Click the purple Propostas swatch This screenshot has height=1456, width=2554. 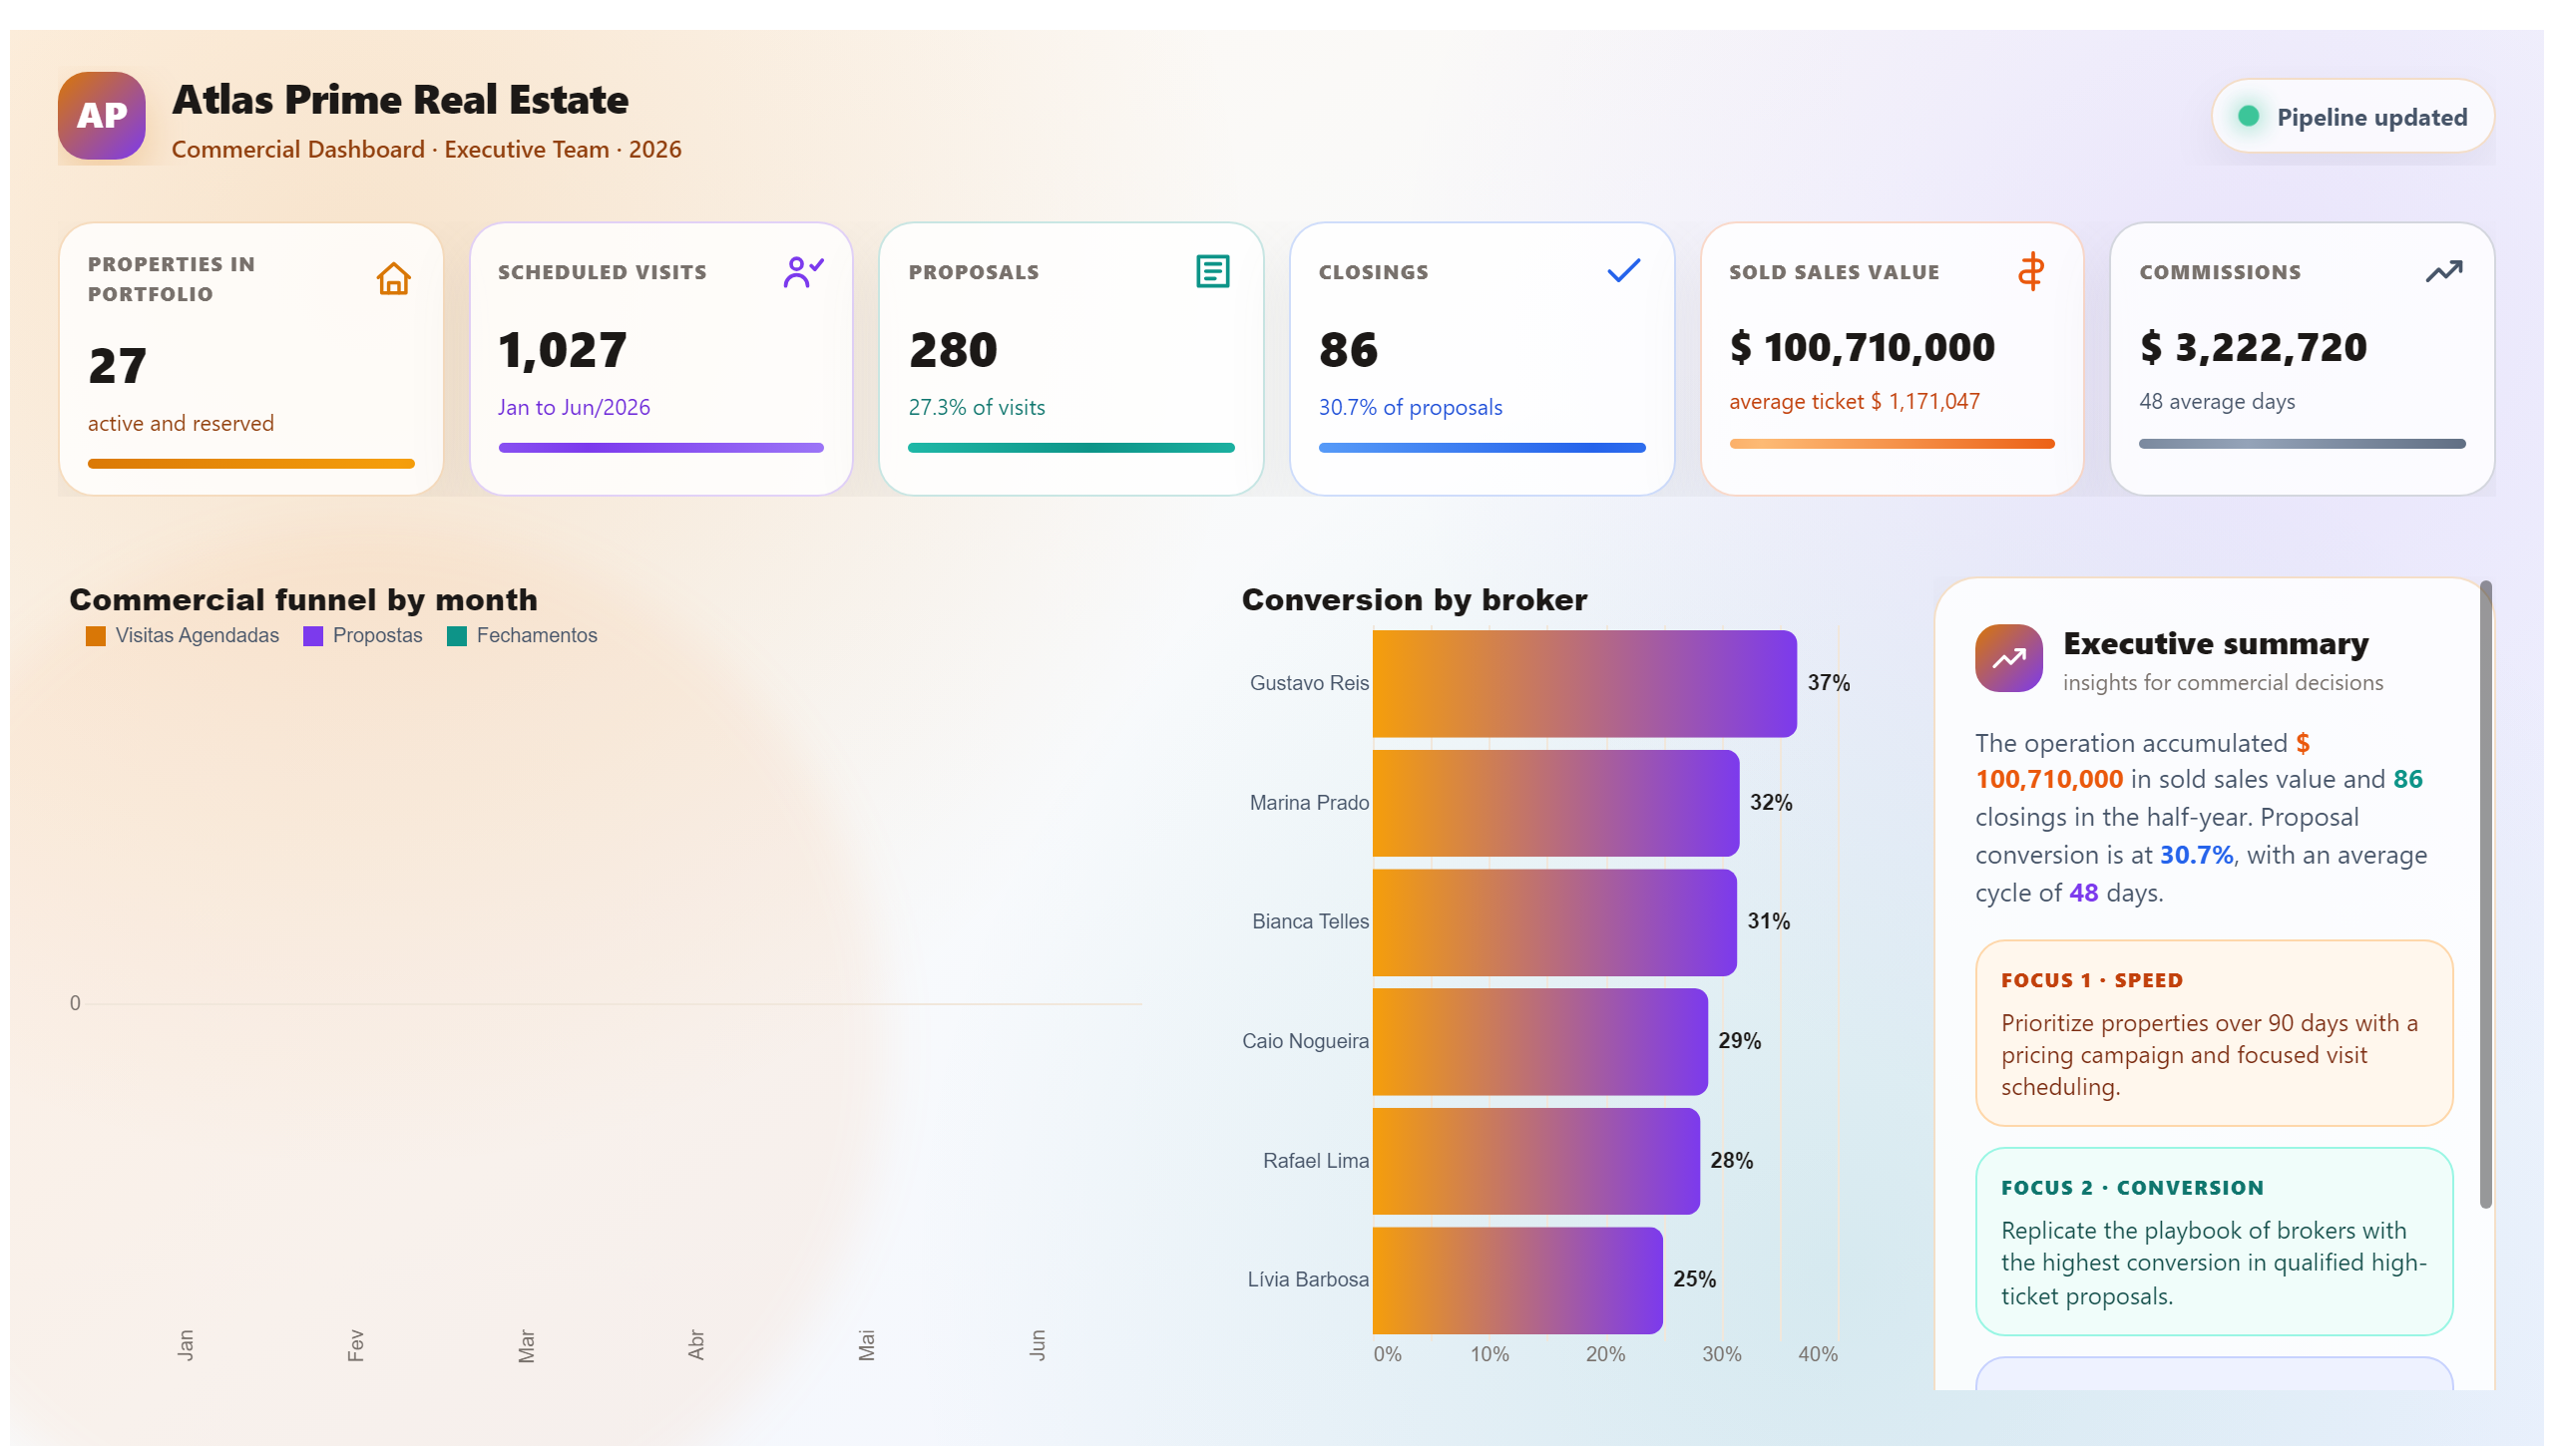tap(313, 637)
